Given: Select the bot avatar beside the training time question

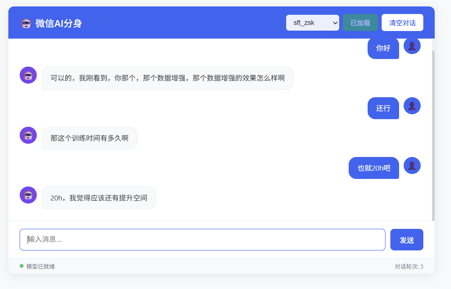Looking at the screenshot, I should (28, 135).
